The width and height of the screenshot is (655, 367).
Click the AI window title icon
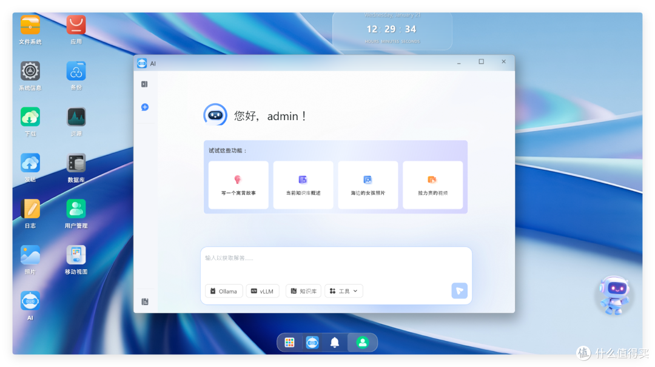point(142,63)
